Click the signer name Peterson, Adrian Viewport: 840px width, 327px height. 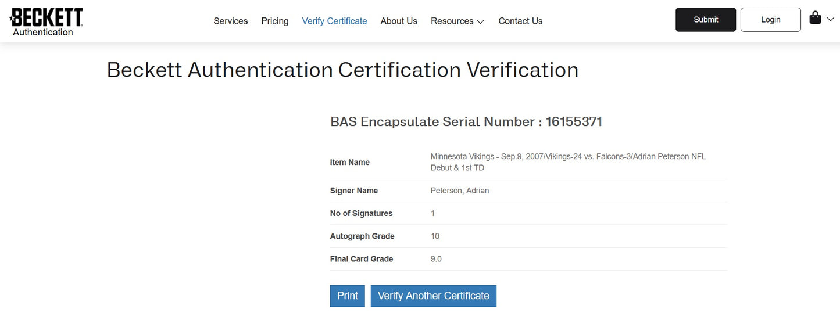point(460,191)
